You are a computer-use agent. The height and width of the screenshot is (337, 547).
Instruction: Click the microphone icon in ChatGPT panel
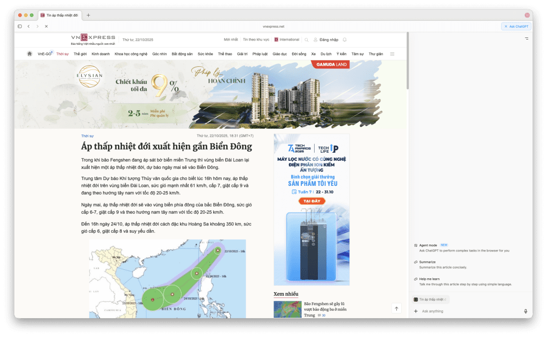[526, 311]
